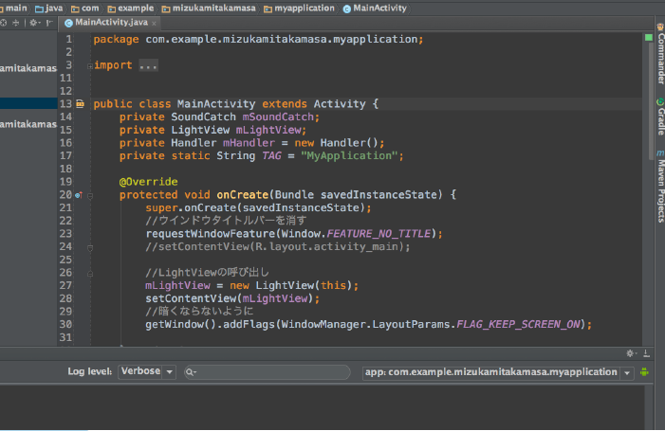
Task: Close the MainActivity.java editor tab
Action: pos(154,24)
